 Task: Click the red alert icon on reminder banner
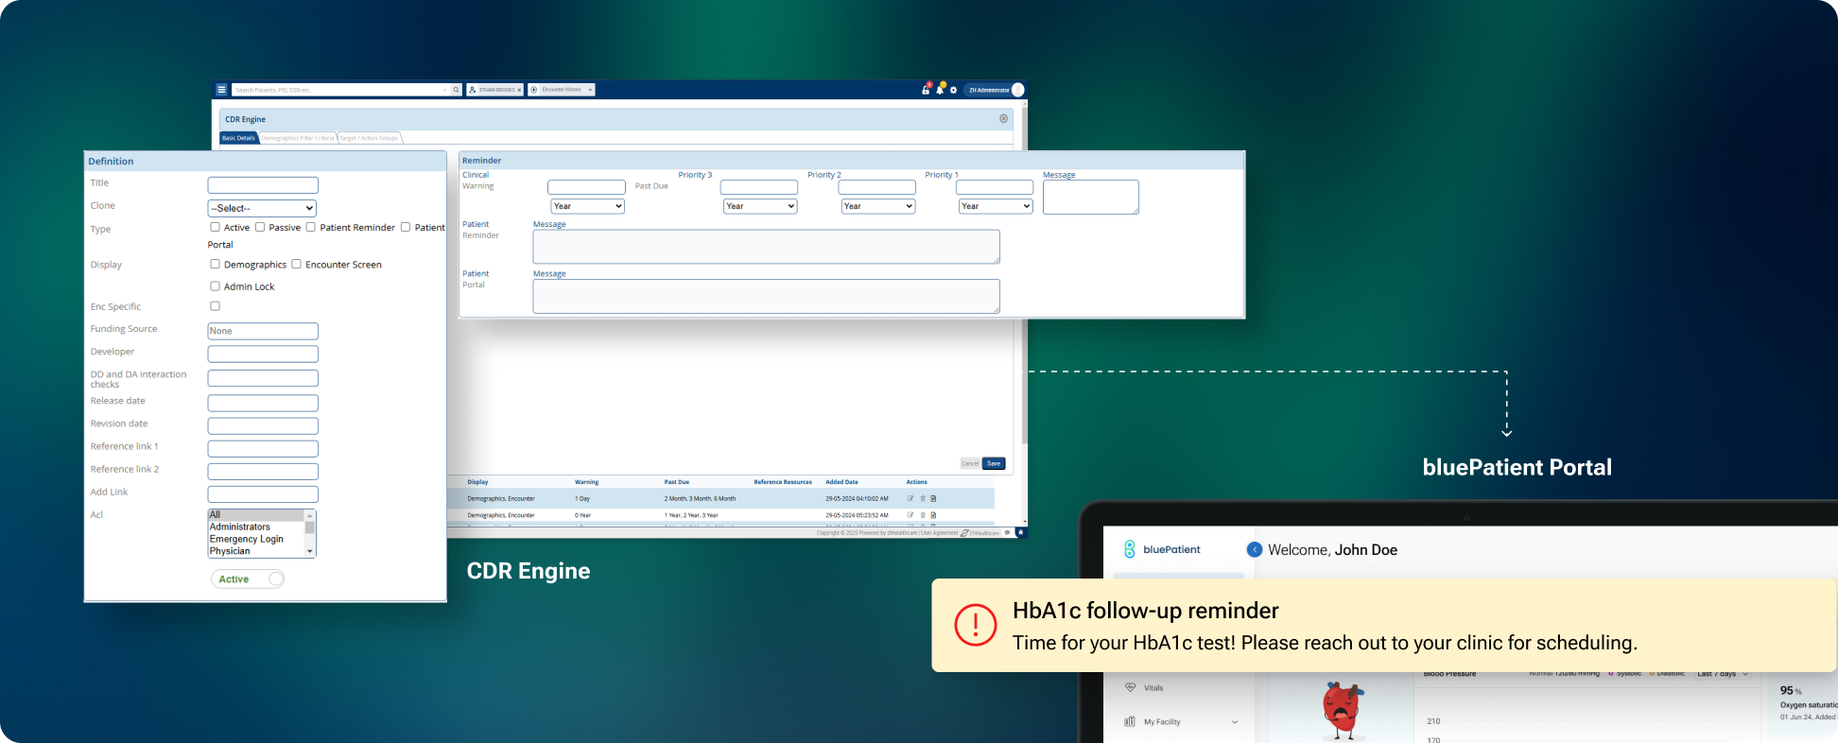(x=976, y=625)
